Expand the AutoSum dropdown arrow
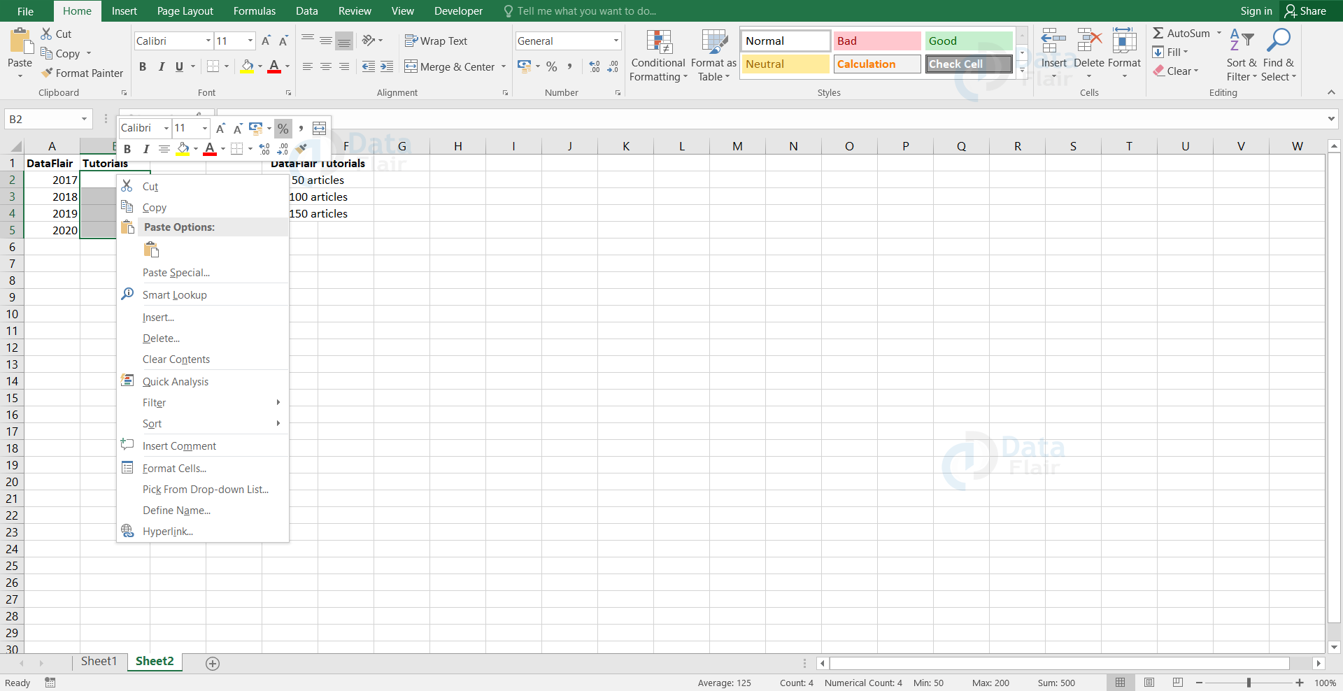The height and width of the screenshot is (691, 1343). 1218,33
